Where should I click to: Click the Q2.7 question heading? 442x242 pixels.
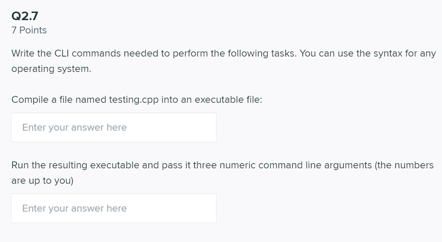click(x=25, y=16)
